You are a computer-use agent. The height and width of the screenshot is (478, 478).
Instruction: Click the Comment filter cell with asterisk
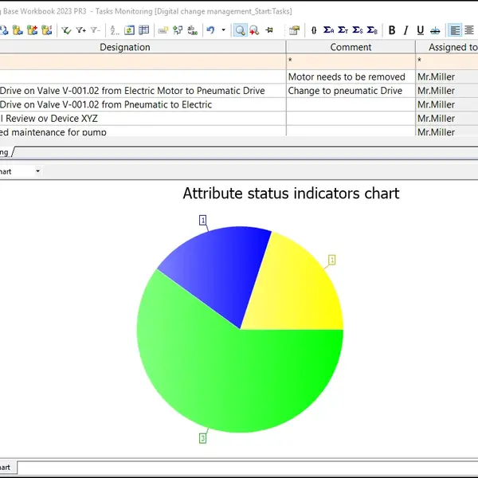click(351, 61)
